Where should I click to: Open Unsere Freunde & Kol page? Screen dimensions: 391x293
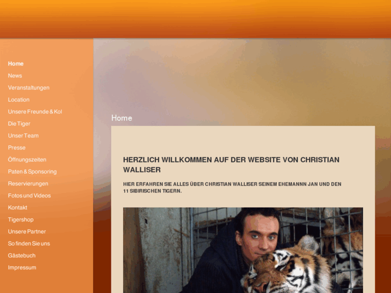35,111
